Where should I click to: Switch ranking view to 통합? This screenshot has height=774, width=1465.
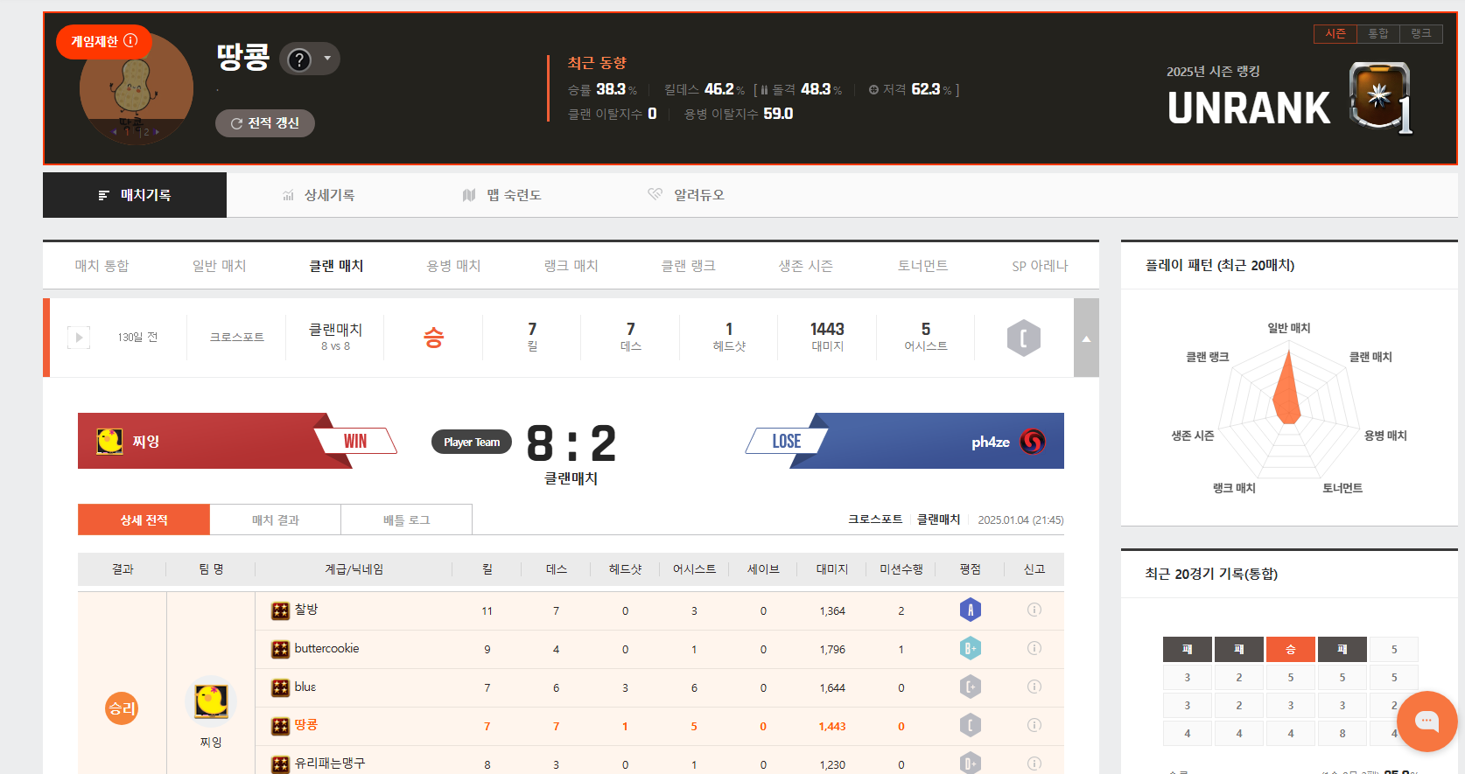pyautogui.click(x=1377, y=33)
